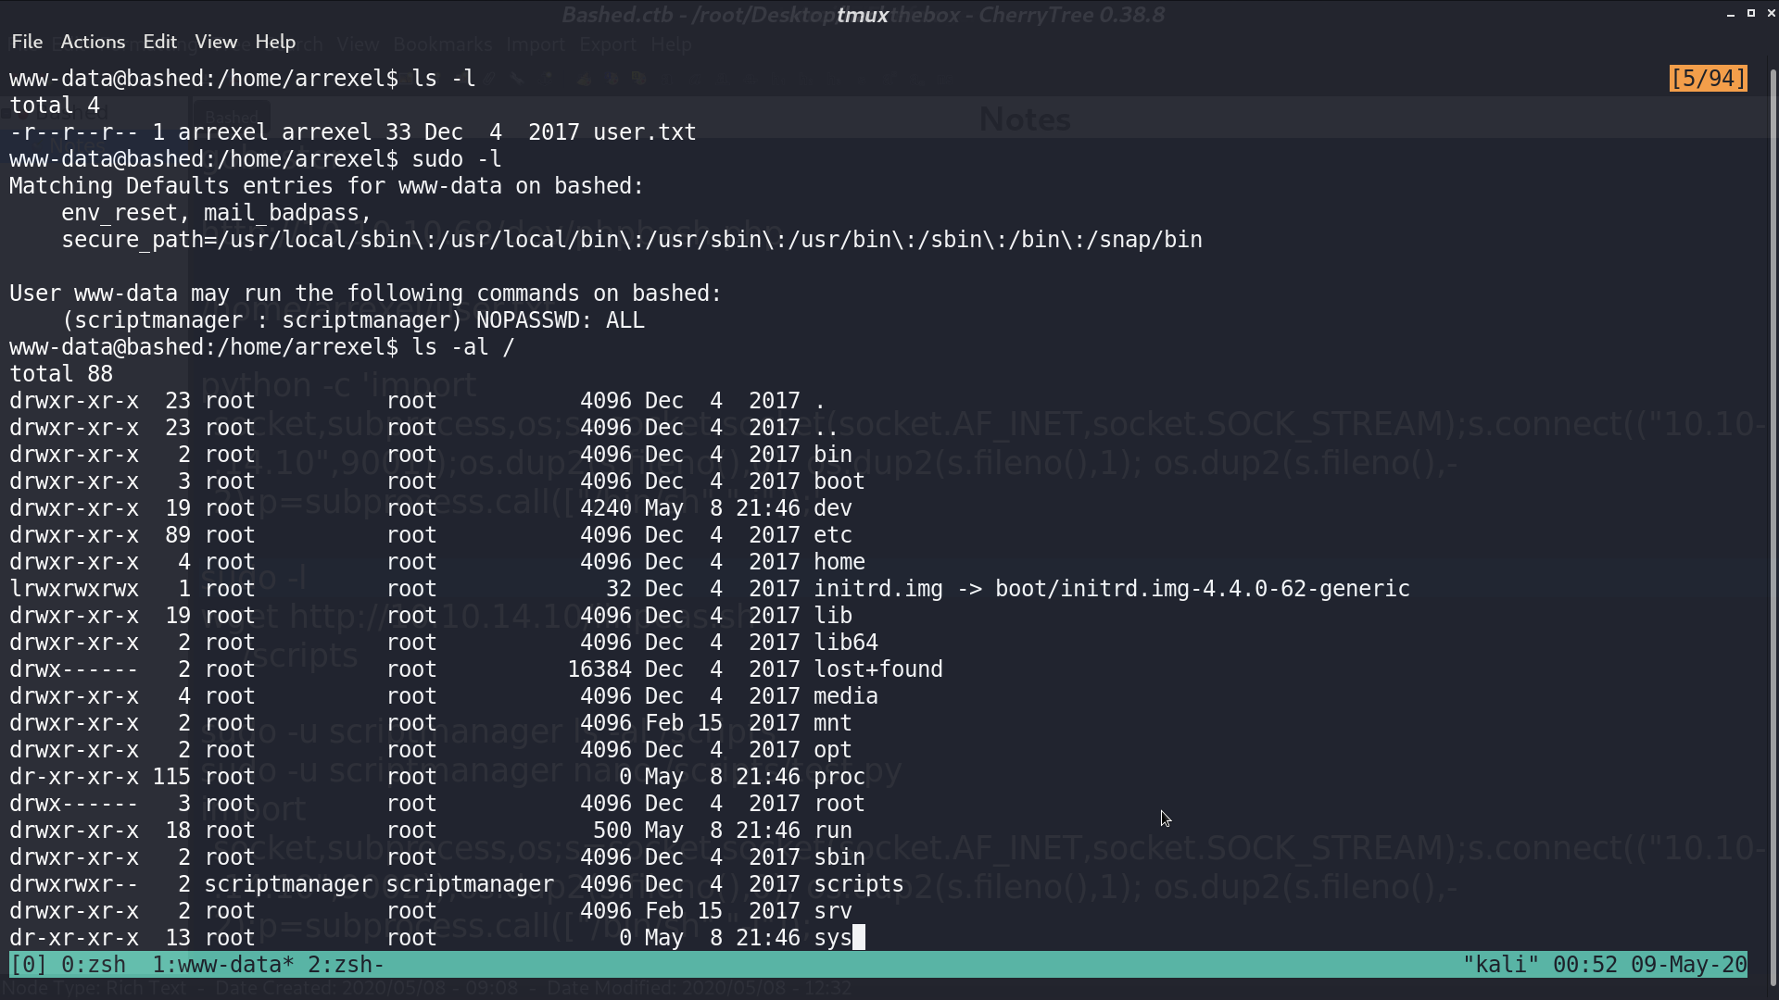This screenshot has height=1000, width=1779.
Task: Click the tmux session index [0]
Action: click(x=29, y=965)
